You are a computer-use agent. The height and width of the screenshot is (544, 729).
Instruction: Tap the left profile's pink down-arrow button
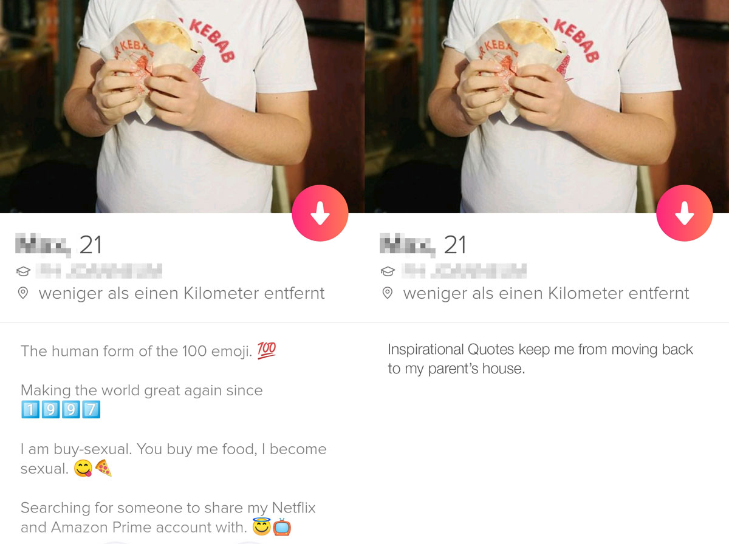point(320,213)
